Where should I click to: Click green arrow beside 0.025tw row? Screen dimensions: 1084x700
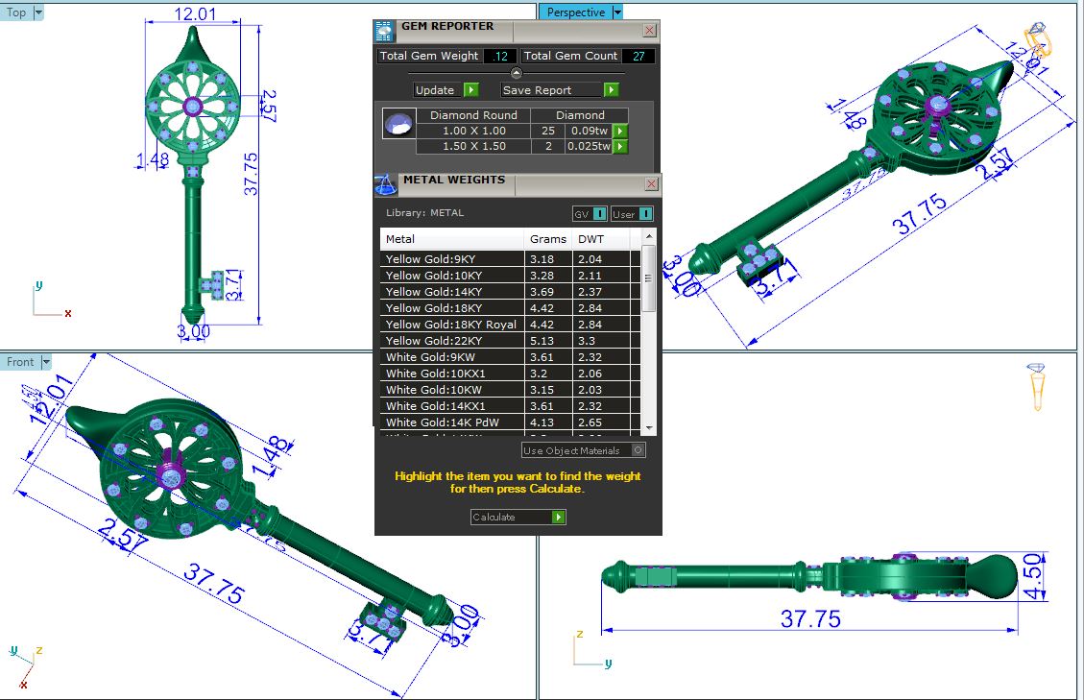tap(620, 146)
